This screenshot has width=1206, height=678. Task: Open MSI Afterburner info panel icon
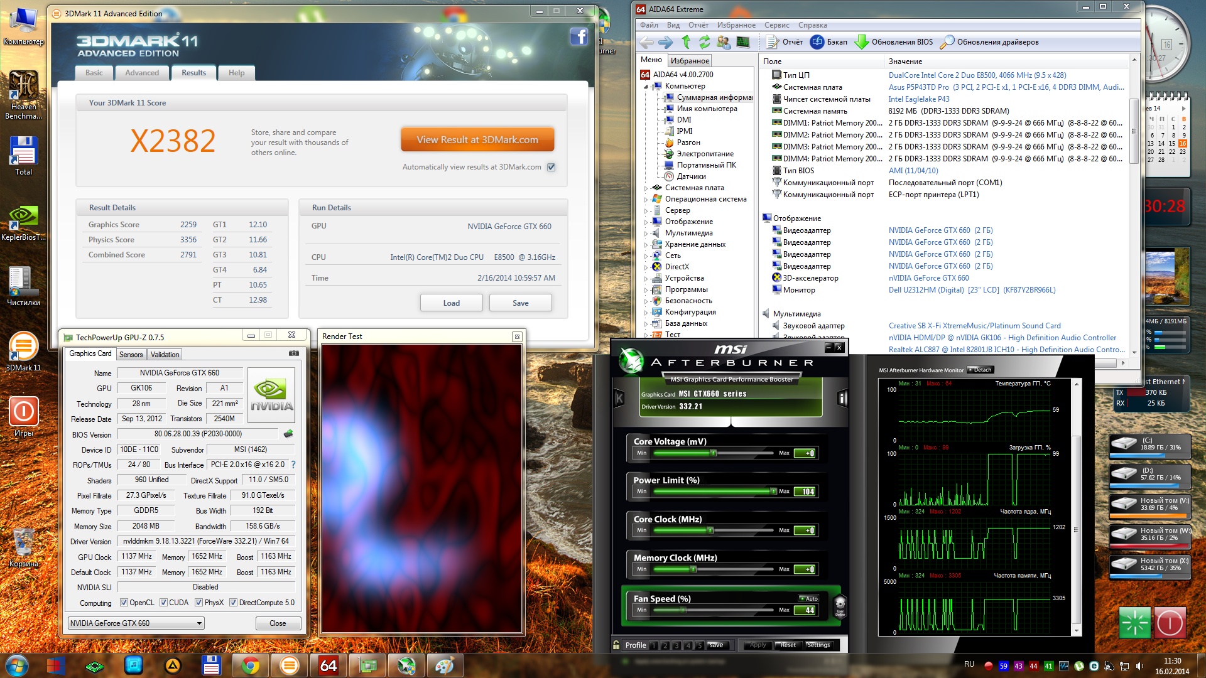[842, 398]
